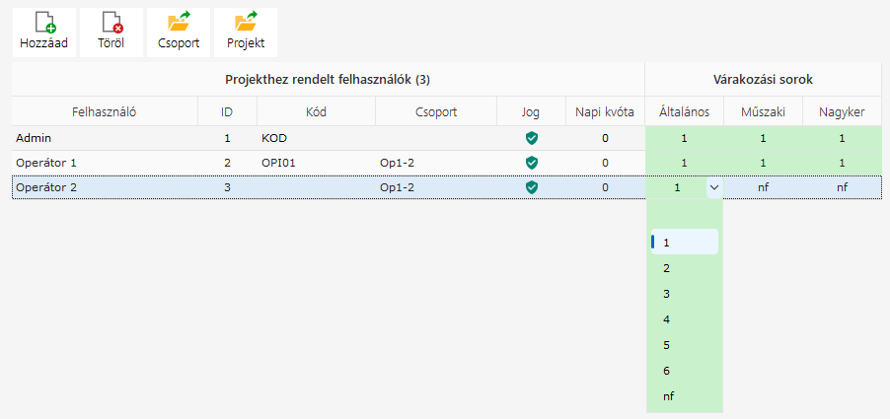Select the nf option in the dropdown list

(669, 396)
